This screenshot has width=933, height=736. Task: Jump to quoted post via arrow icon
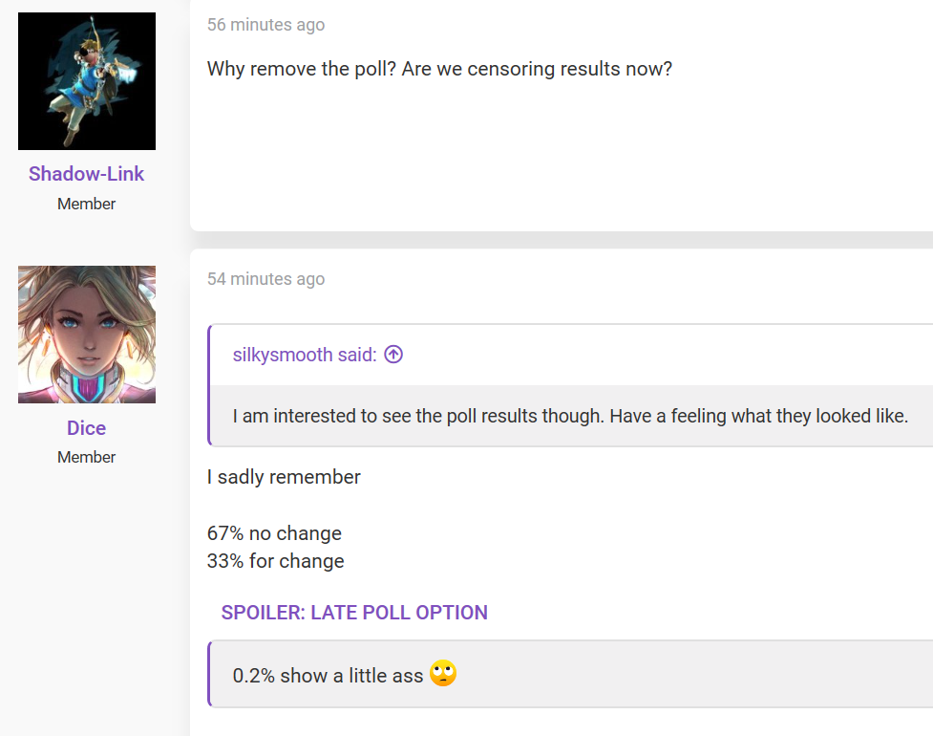coord(393,355)
